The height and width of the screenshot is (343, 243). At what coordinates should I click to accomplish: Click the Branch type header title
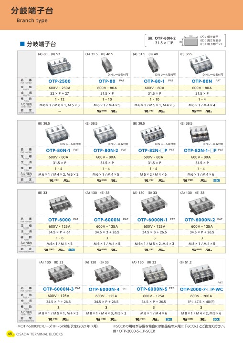(32, 20)
